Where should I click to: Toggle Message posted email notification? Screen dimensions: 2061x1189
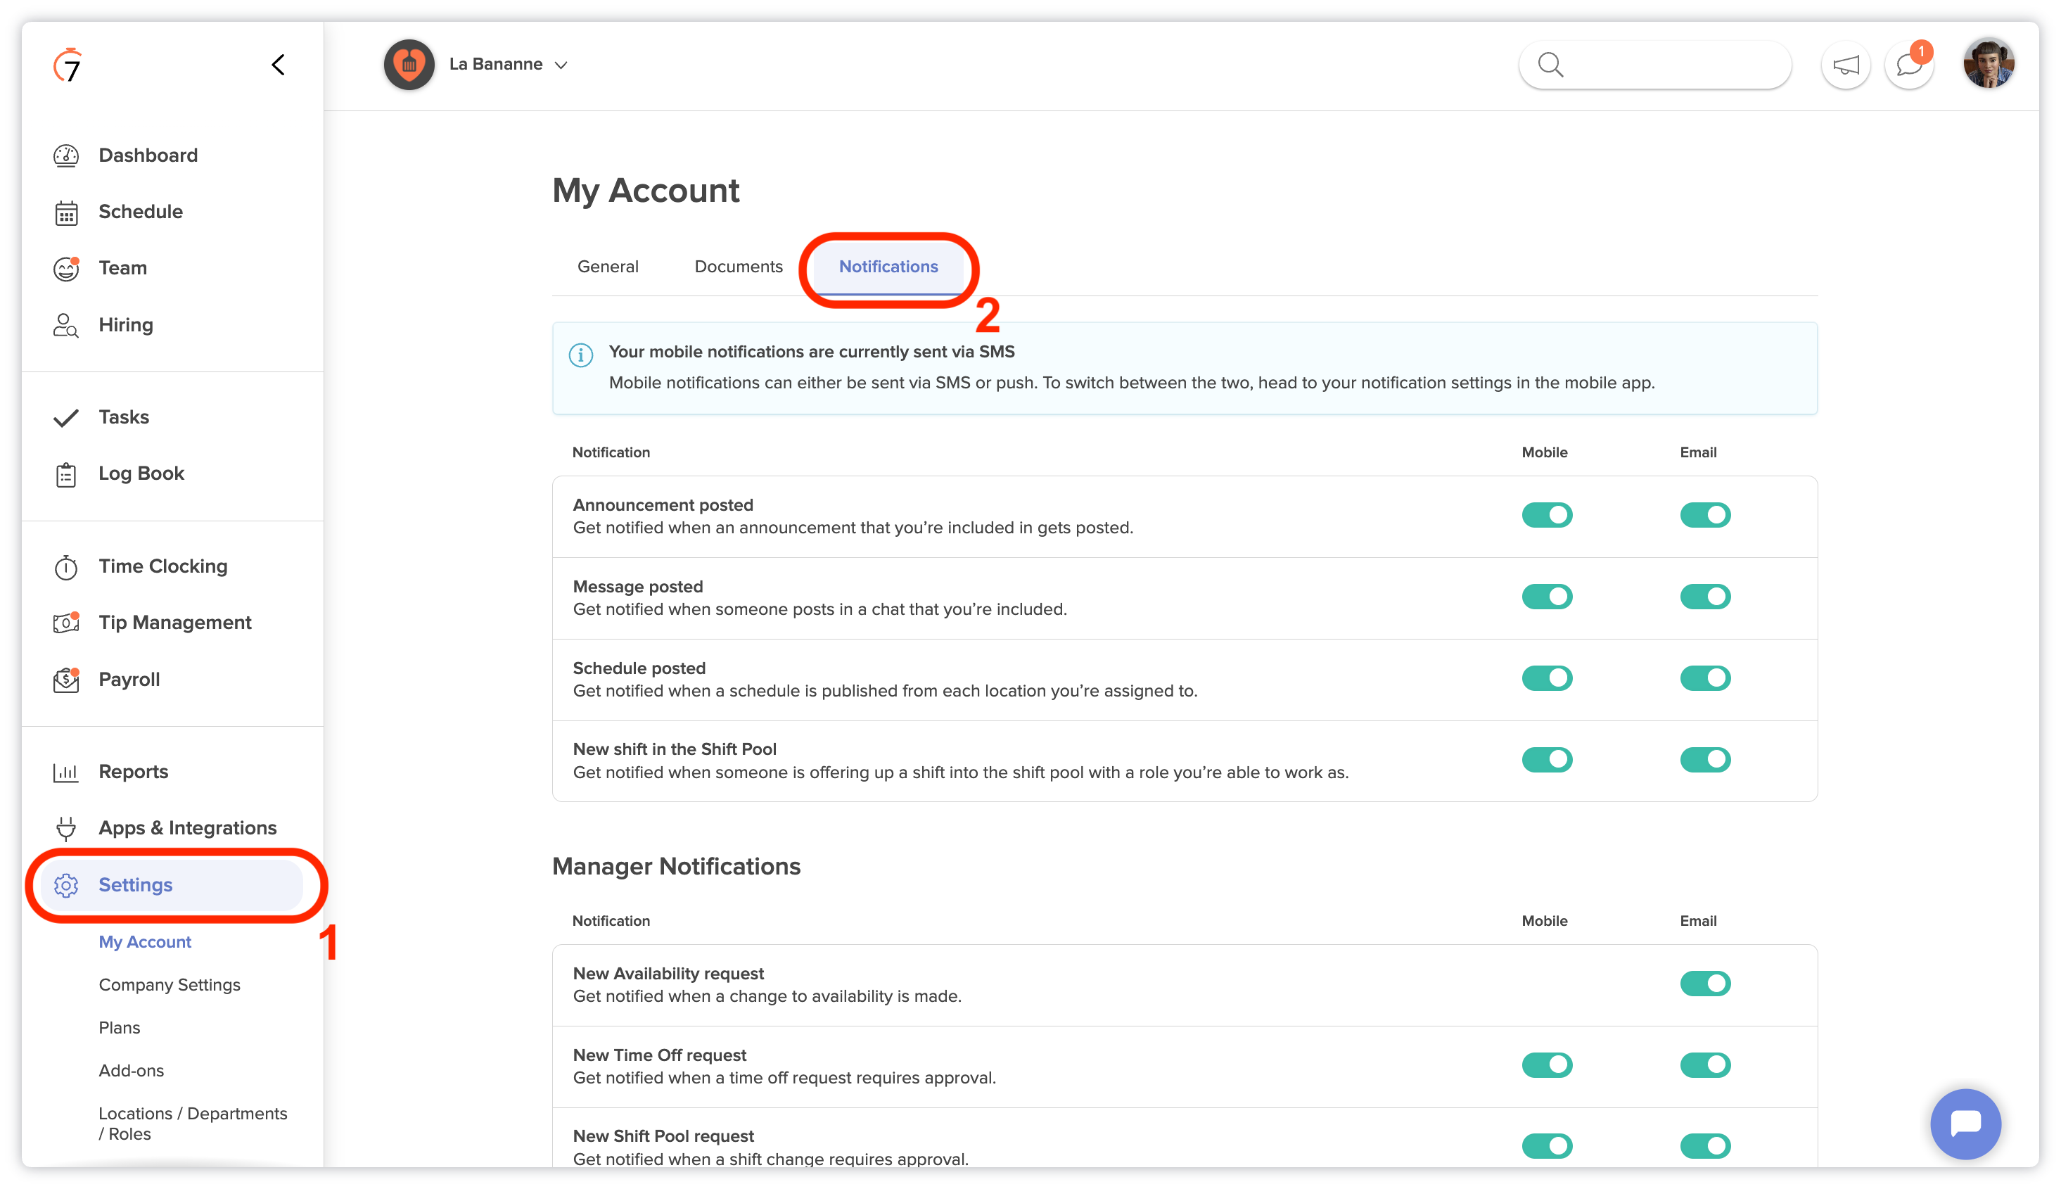[x=1704, y=596]
